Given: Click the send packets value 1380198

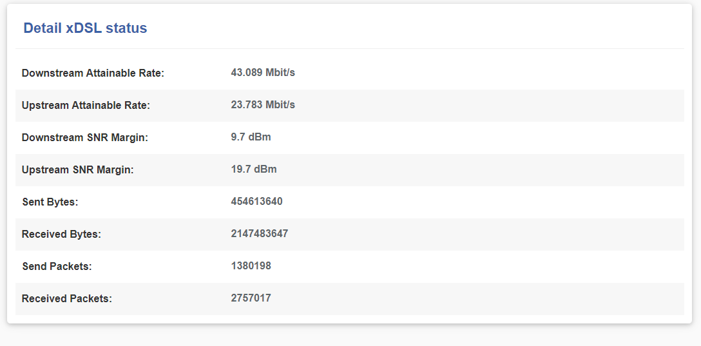Looking at the screenshot, I should [251, 266].
